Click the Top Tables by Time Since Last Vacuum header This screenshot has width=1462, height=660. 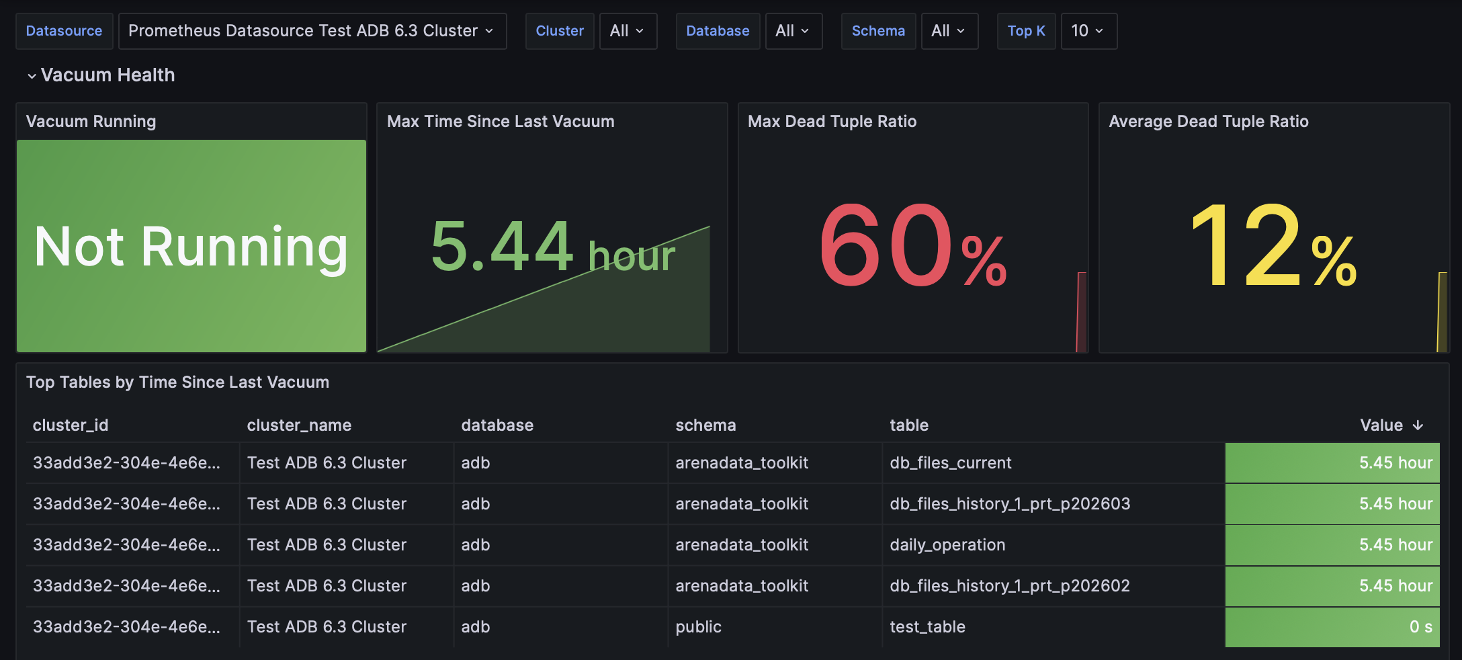pyautogui.click(x=177, y=382)
